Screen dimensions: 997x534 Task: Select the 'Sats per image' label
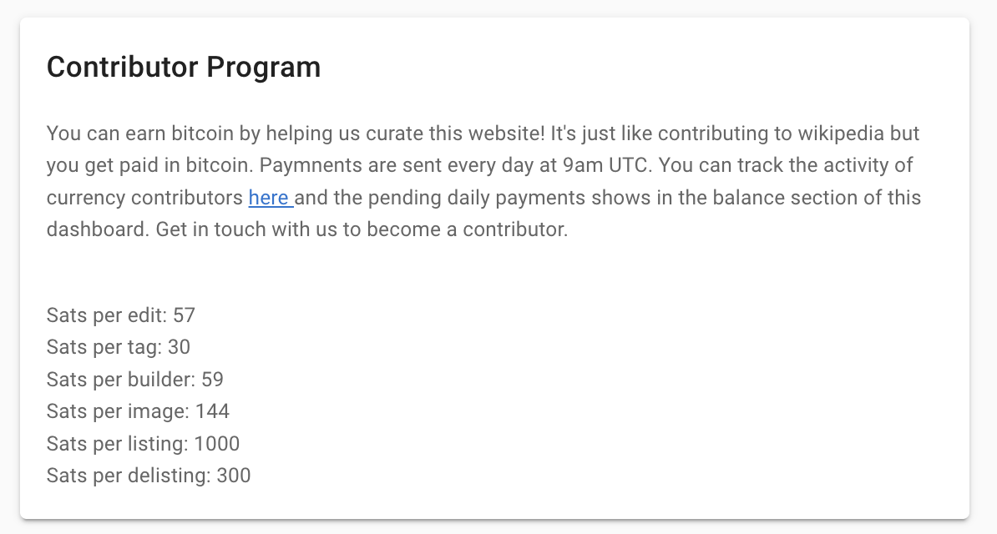tap(118, 411)
